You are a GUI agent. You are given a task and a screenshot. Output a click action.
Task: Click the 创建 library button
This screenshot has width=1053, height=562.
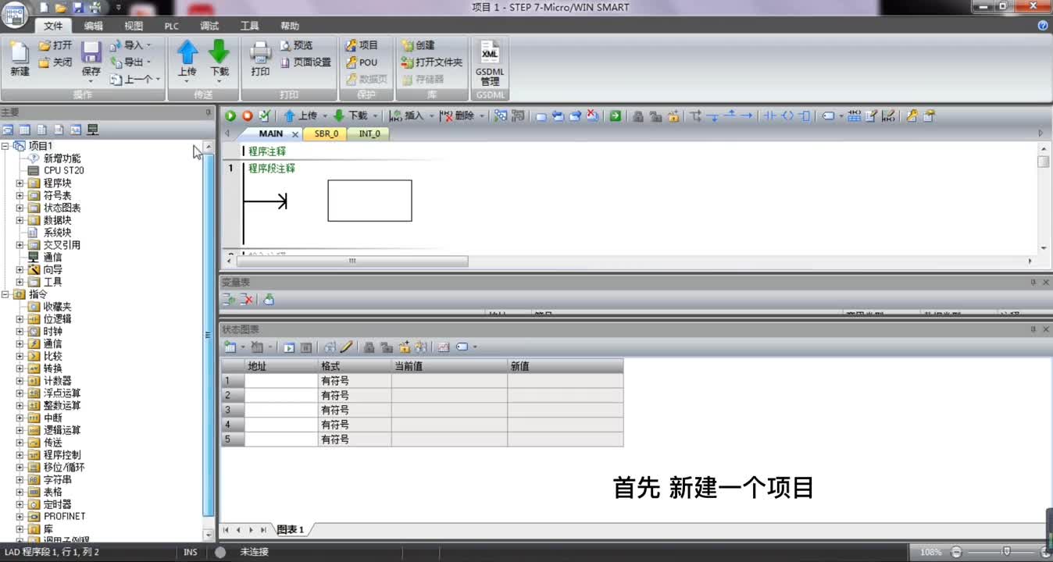coord(418,45)
